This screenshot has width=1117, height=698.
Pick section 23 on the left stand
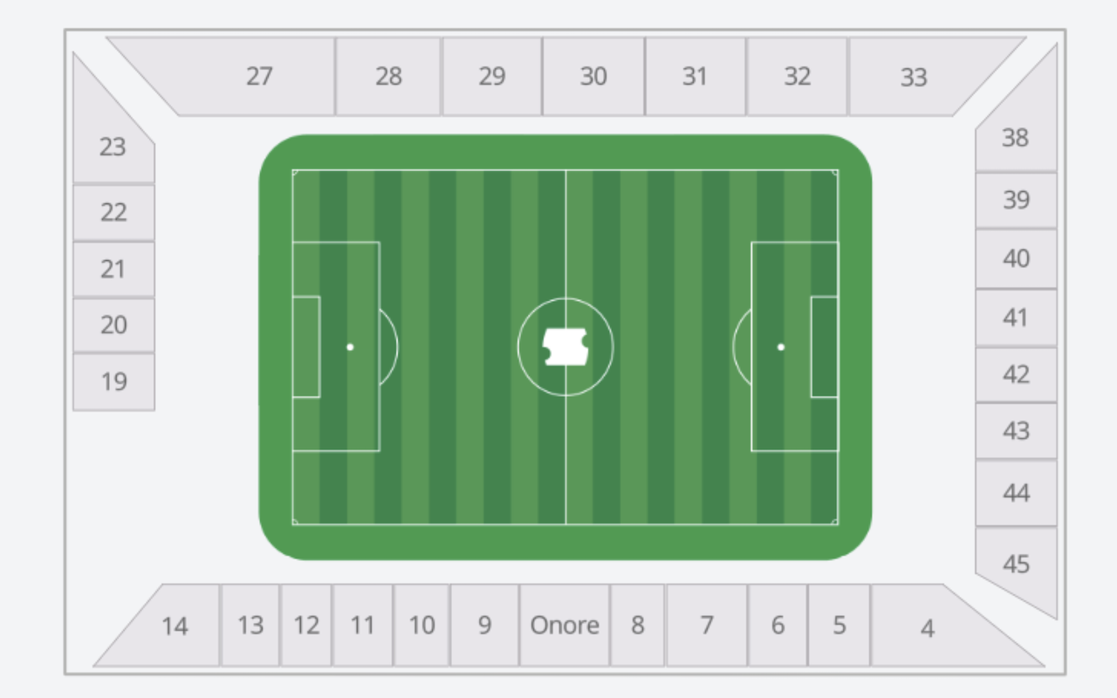[113, 131]
